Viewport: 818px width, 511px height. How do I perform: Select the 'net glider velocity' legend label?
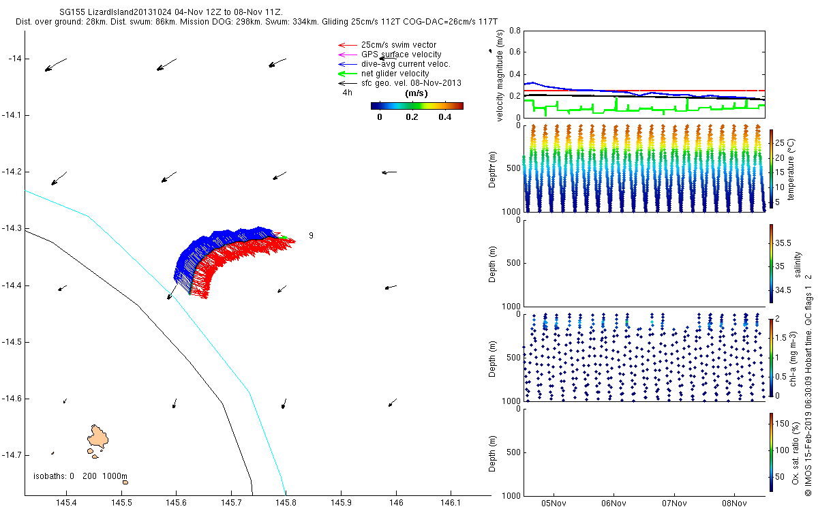point(395,74)
